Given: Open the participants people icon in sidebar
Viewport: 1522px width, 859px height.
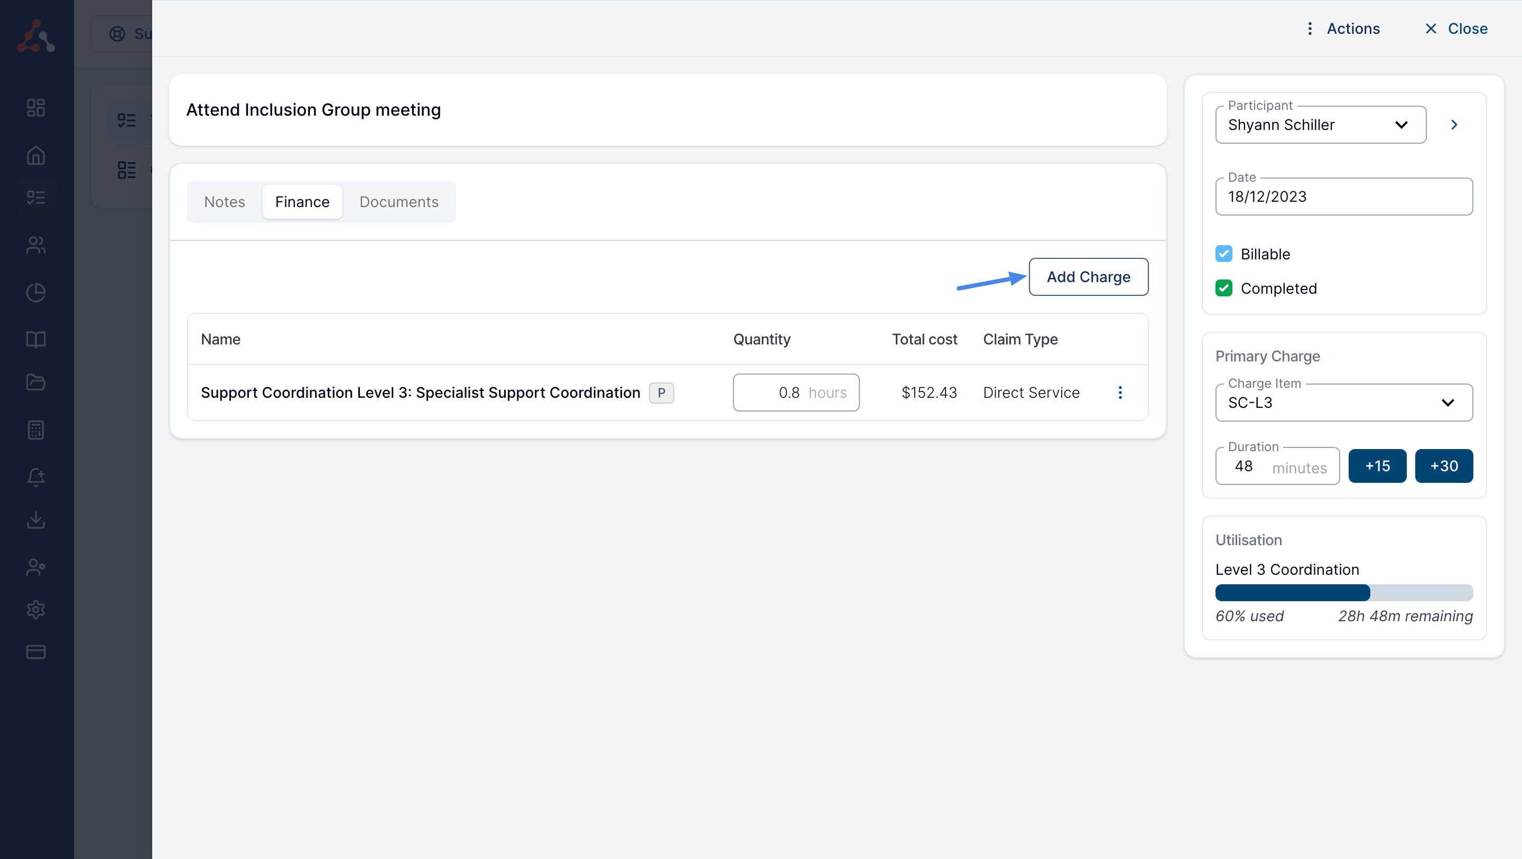Looking at the screenshot, I should point(36,245).
